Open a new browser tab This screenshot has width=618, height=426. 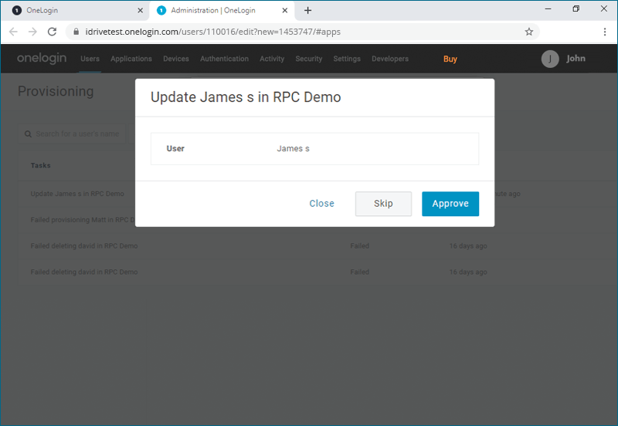click(x=307, y=10)
